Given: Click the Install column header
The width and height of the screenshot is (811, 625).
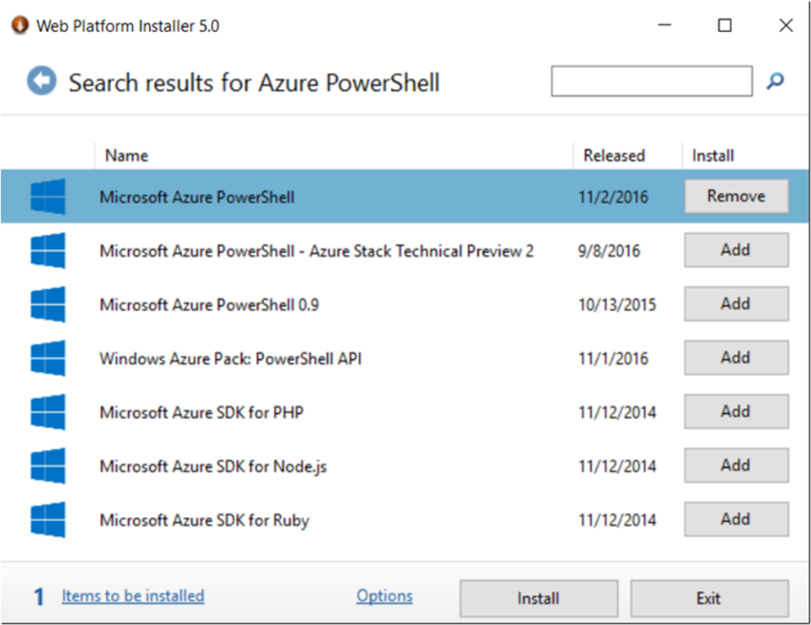Looking at the screenshot, I should (713, 156).
